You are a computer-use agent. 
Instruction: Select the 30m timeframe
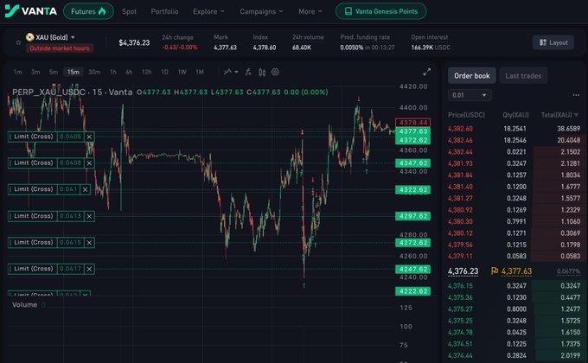coord(94,72)
